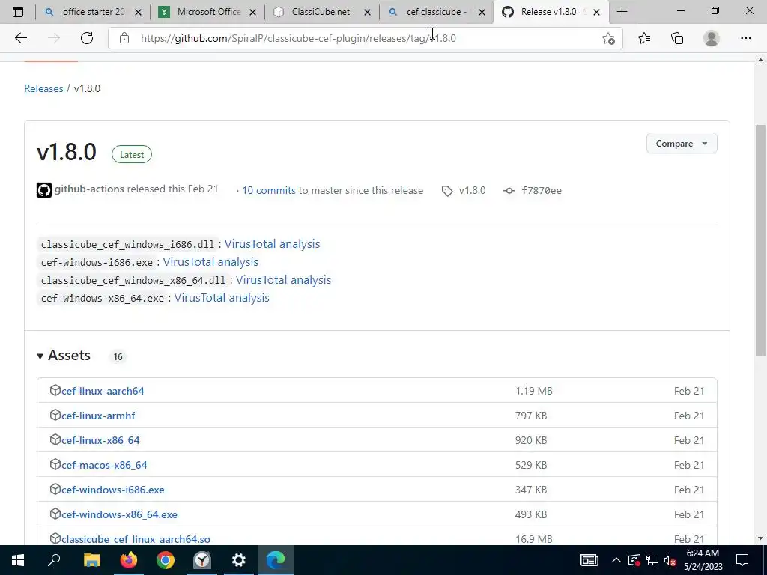Open the browser profile avatar

(x=712, y=38)
